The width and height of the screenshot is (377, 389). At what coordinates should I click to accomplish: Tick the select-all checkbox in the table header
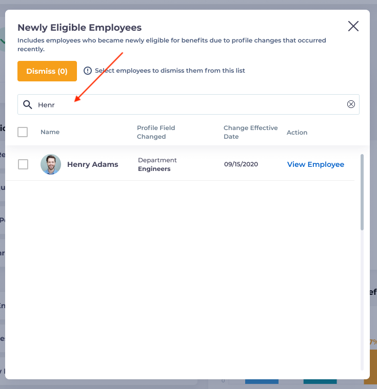click(x=23, y=132)
